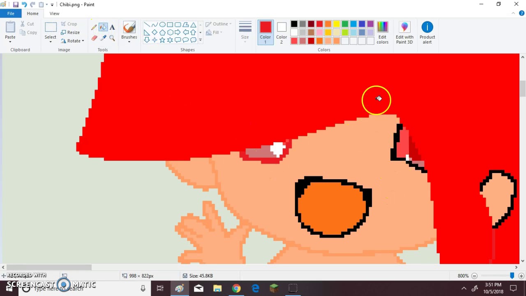Viewport: 526px width, 296px height.
Task: Click the Help question mark icon
Action: pyautogui.click(x=521, y=14)
